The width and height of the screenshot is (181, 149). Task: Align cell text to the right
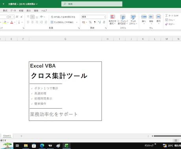[37, 22]
